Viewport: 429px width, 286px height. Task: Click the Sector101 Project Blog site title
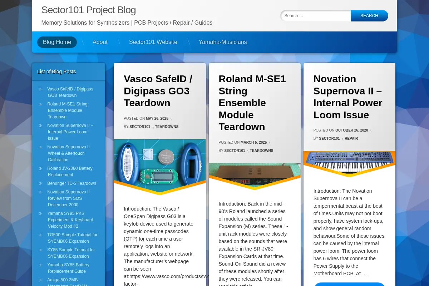click(88, 10)
